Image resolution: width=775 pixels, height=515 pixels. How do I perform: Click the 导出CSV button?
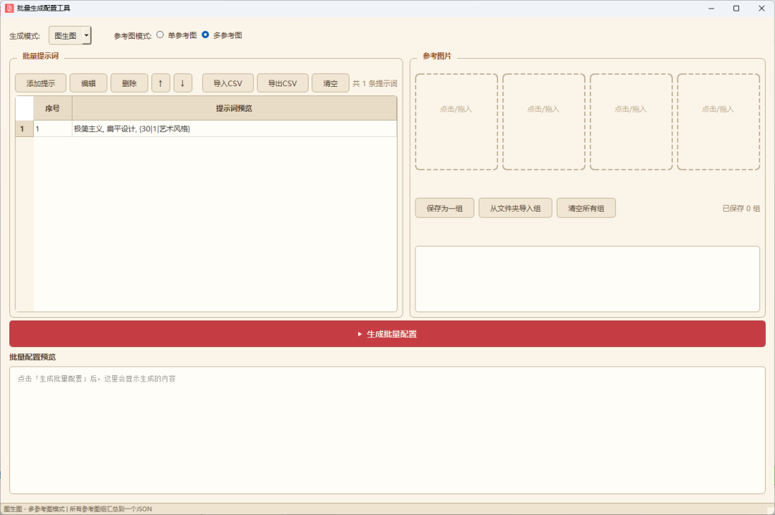tap(283, 83)
